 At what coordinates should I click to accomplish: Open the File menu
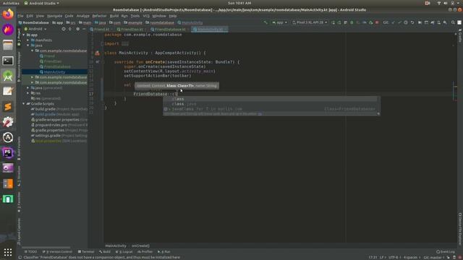tap(20, 16)
